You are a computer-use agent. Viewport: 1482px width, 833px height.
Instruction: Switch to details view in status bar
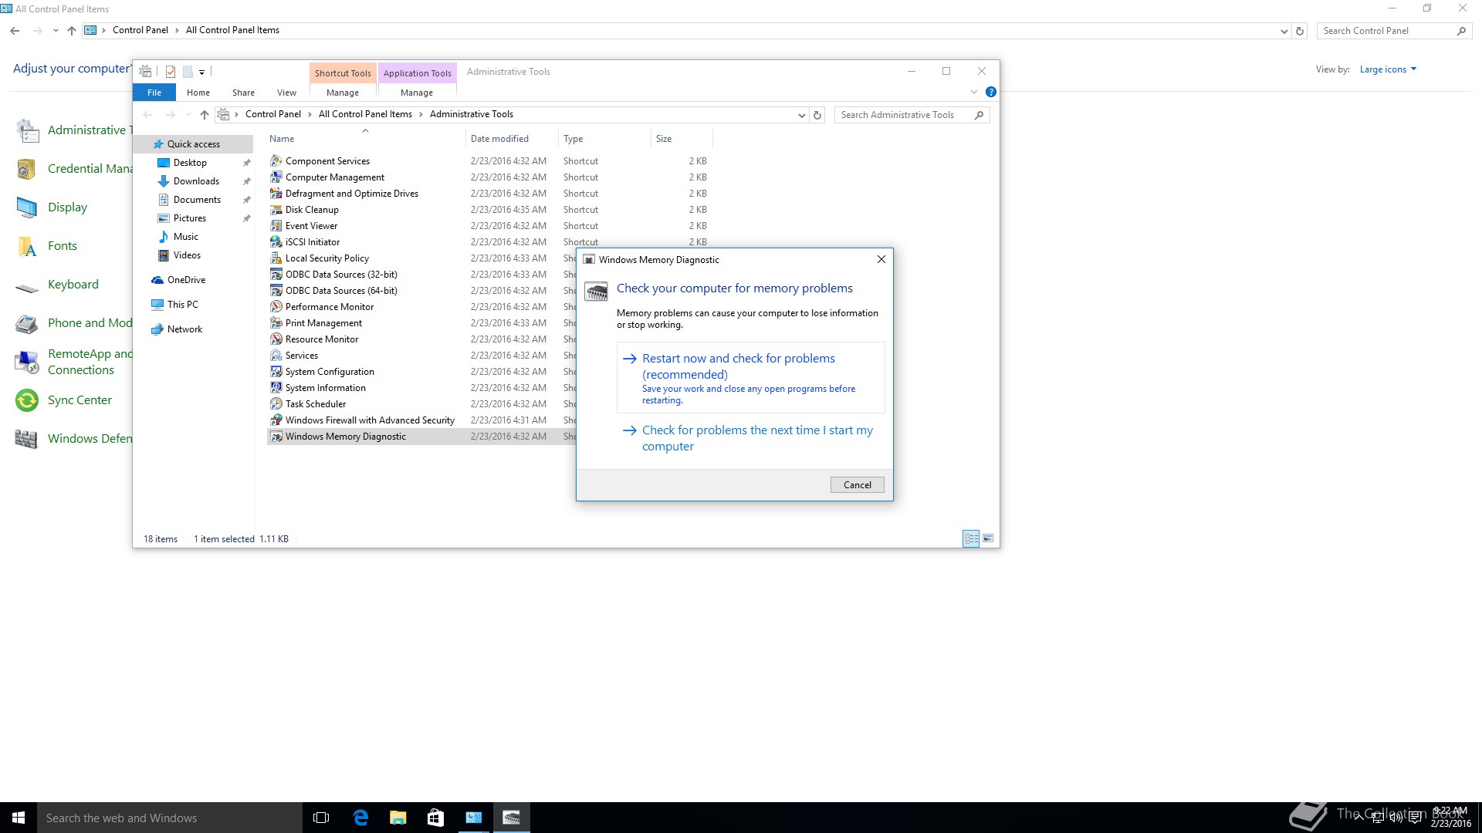point(971,538)
